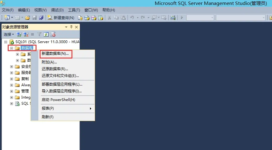Screen dimensions: 272x150
Task: Choose 新建数据库(N)... from context menu
Action: coord(55,54)
